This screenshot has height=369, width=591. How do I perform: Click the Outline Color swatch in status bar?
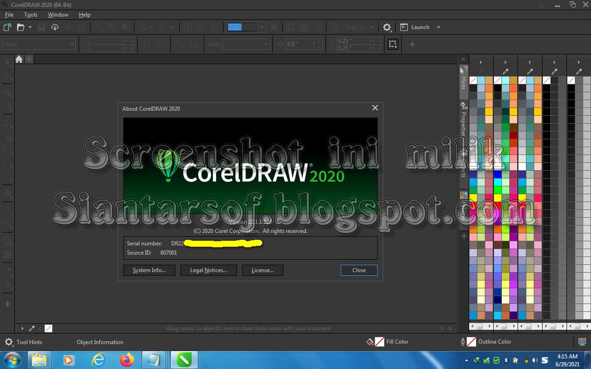pos(471,342)
